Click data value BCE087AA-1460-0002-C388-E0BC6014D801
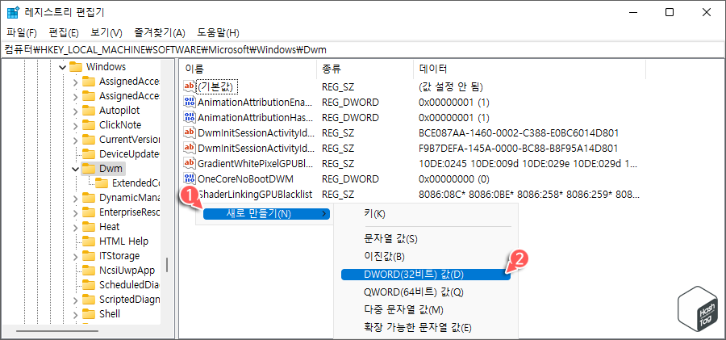Image resolution: width=726 pixels, height=340 pixels. pyautogui.click(x=519, y=132)
